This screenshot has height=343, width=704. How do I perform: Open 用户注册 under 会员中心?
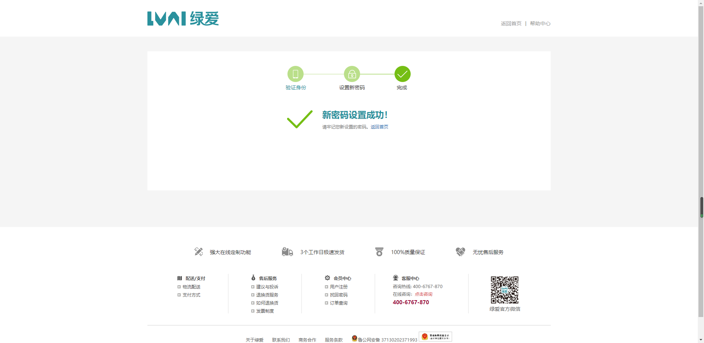point(338,287)
